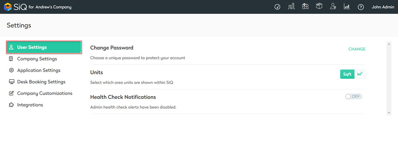Click the SiQ cube logo

[8, 7]
